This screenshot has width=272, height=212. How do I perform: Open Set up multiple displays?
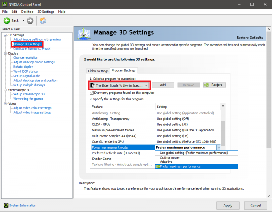[29, 85]
